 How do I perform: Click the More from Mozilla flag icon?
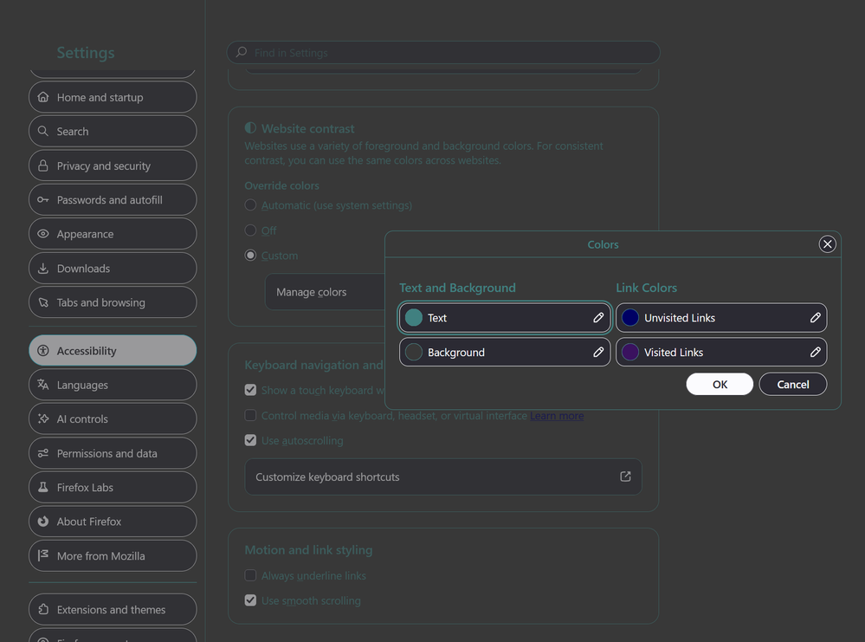43,556
